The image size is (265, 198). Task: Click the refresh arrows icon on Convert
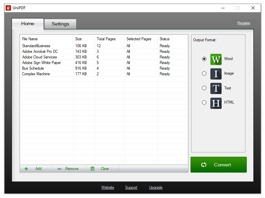[x=204, y=165]
